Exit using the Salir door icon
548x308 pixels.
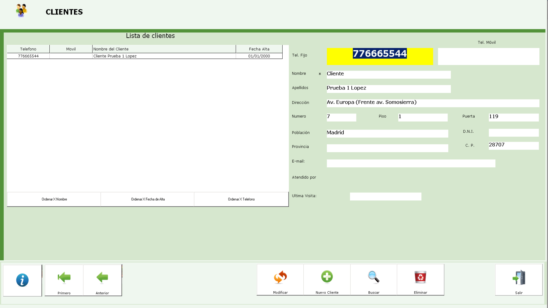pos(519,278)
